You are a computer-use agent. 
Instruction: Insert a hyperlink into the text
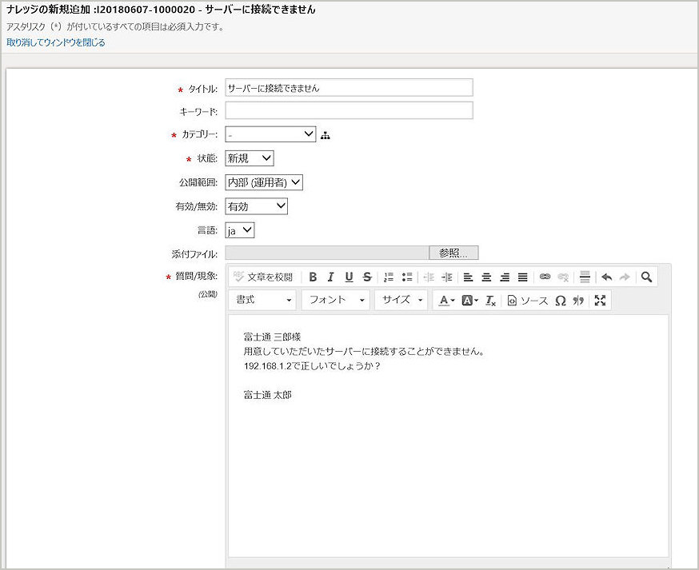[545, 277]
